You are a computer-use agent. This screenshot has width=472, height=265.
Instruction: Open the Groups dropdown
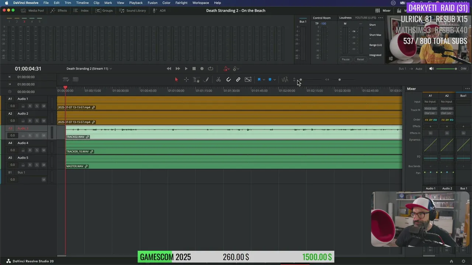pyautogui.click(x=104, y=10)
